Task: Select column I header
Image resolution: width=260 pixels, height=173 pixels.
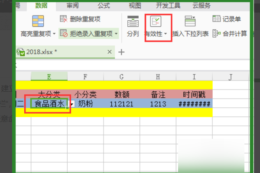Action: tap(194, 77)
